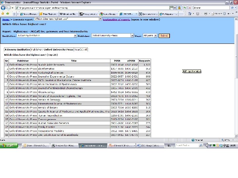The image size is (238, 178).
Task: Click the page vertical scrollbar down arrow
Action: (236, 136)
